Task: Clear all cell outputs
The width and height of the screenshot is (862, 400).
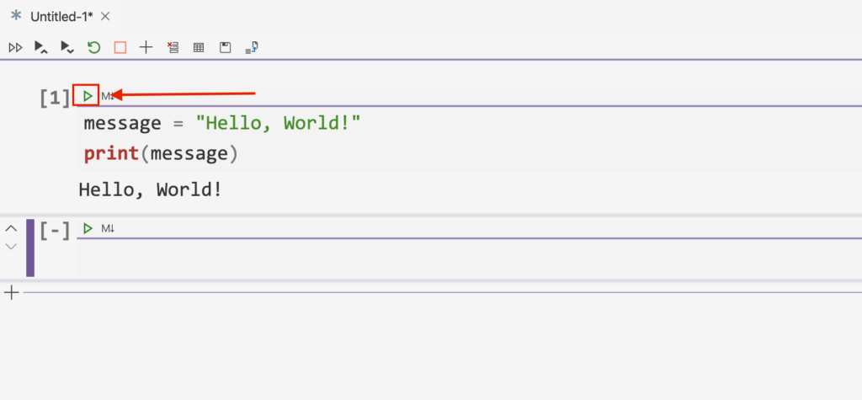Action: coord(173,47)
